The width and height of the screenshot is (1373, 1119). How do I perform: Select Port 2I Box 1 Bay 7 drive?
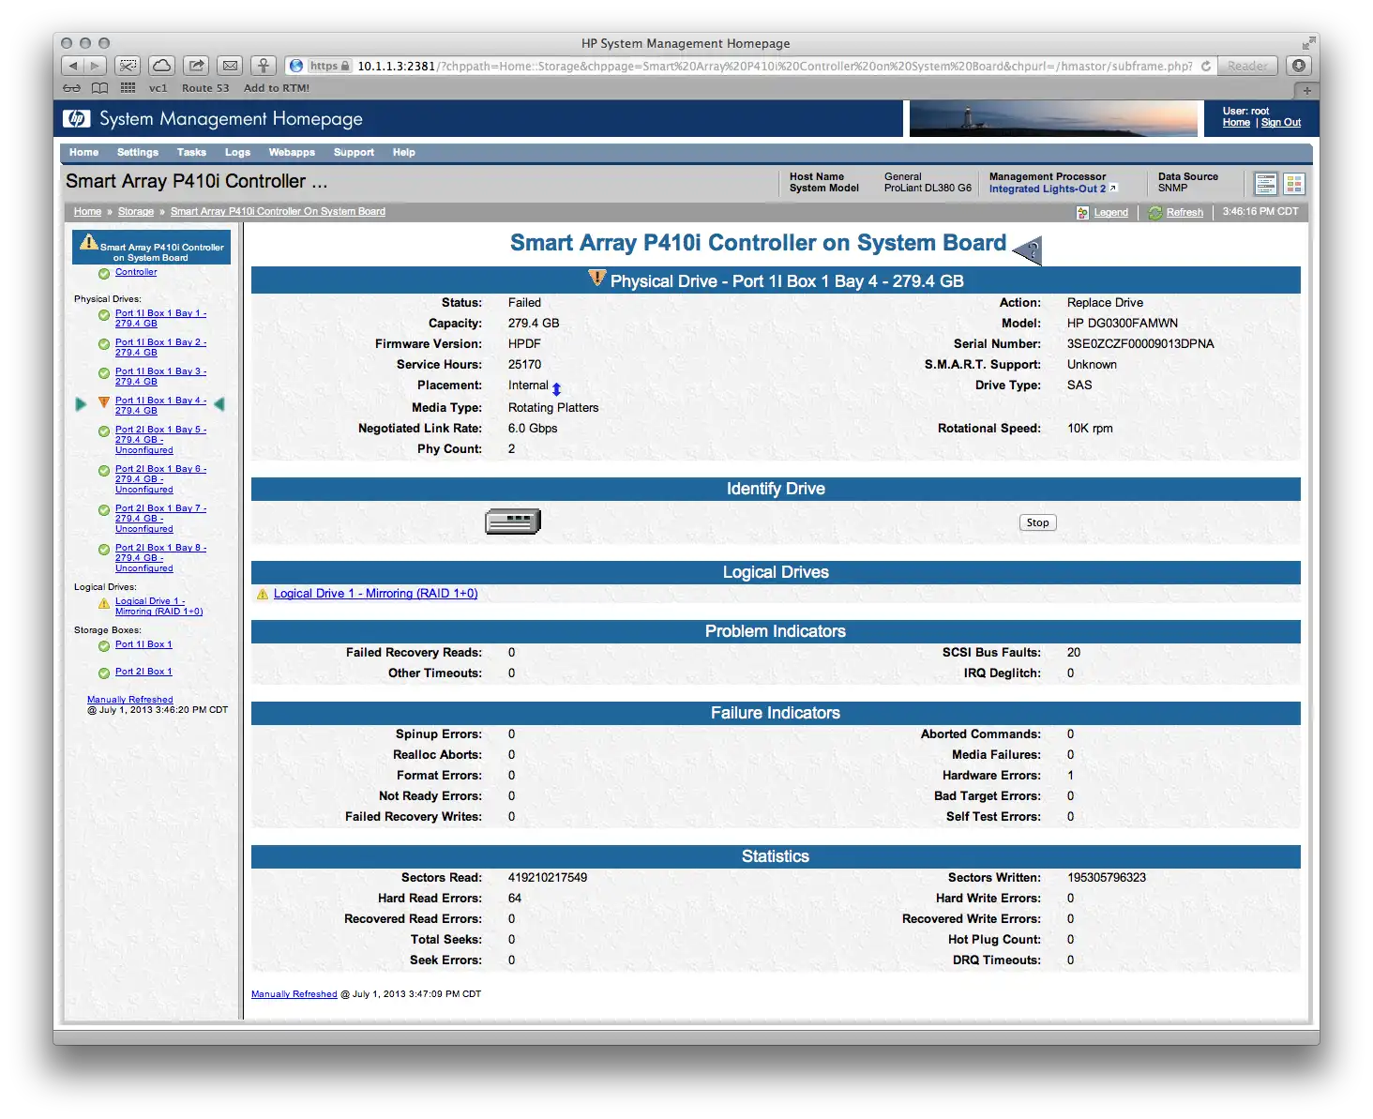[x=160, y=519]
